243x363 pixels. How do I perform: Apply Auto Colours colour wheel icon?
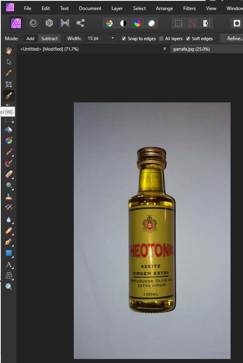point(137,23)
